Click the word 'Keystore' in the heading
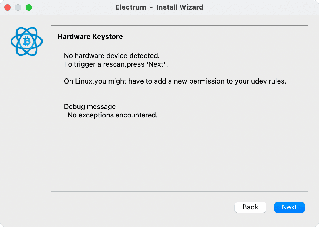This screenshot has width=319, height=227. [107, 37]
